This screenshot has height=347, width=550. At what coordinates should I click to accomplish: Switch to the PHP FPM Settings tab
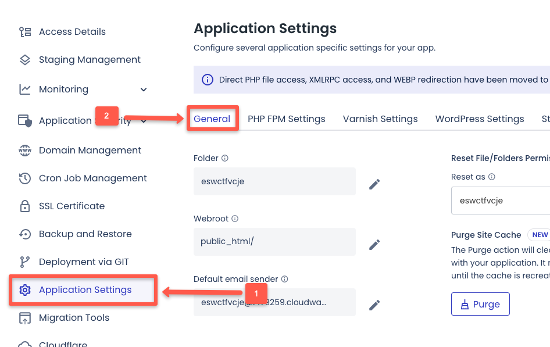coord(287,119)
